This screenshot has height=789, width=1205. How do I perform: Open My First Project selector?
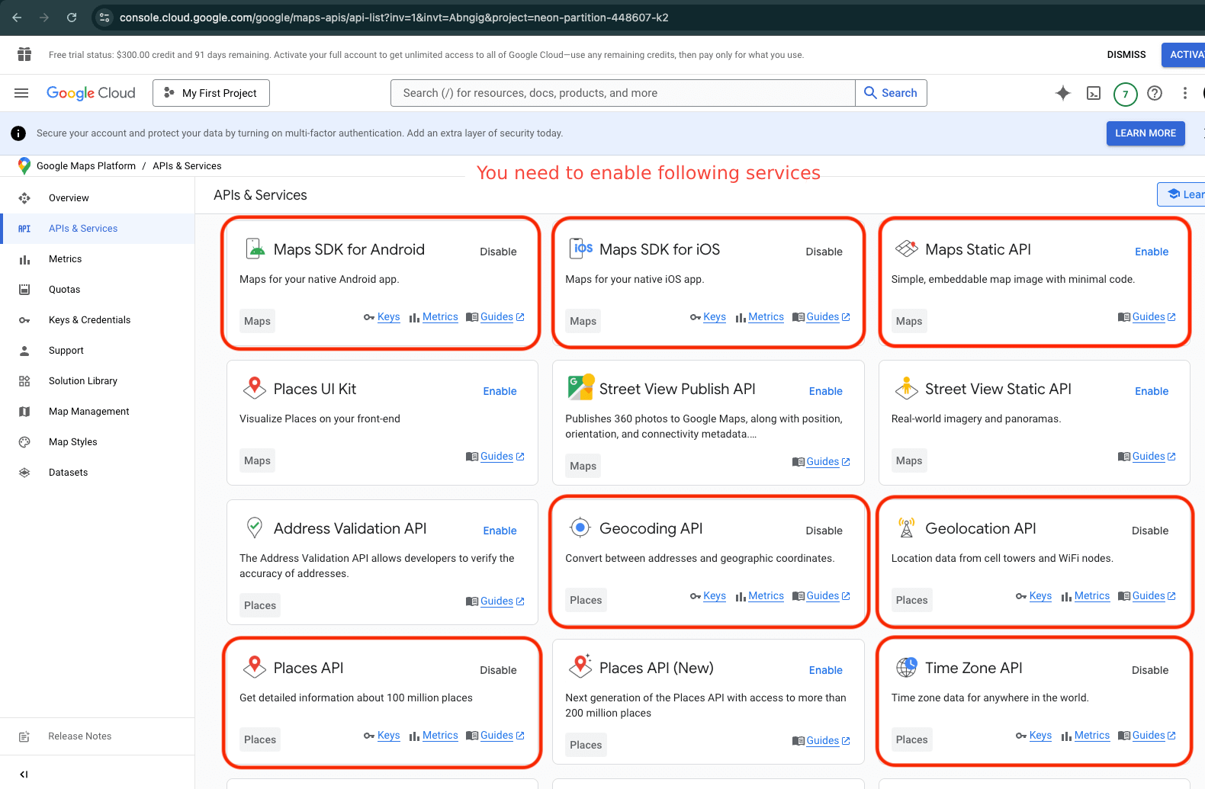click(x=211, y=93)
